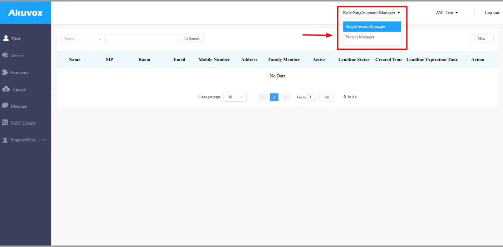
Task: Go to the Update section
Action: [18, 89]
